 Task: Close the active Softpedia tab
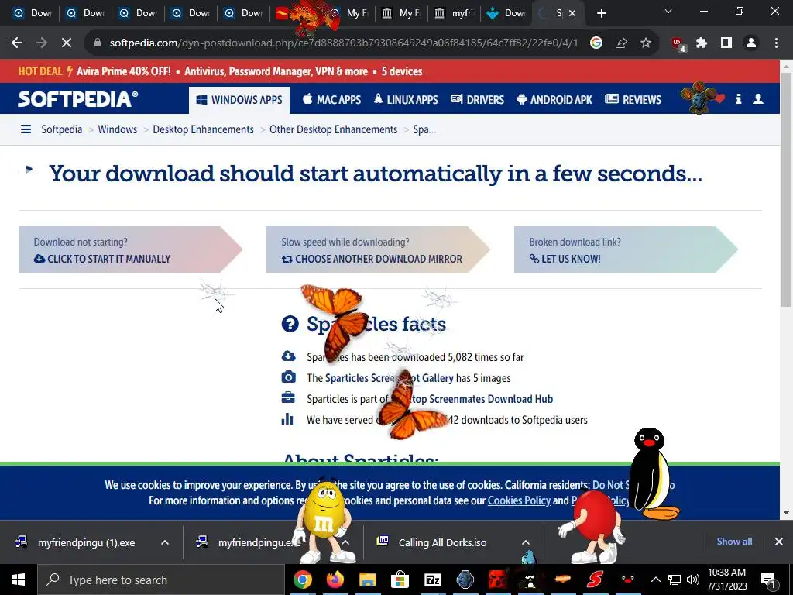(572, 14)
